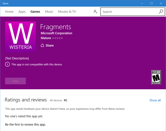Click the magnifier search icon

(161, 12)
